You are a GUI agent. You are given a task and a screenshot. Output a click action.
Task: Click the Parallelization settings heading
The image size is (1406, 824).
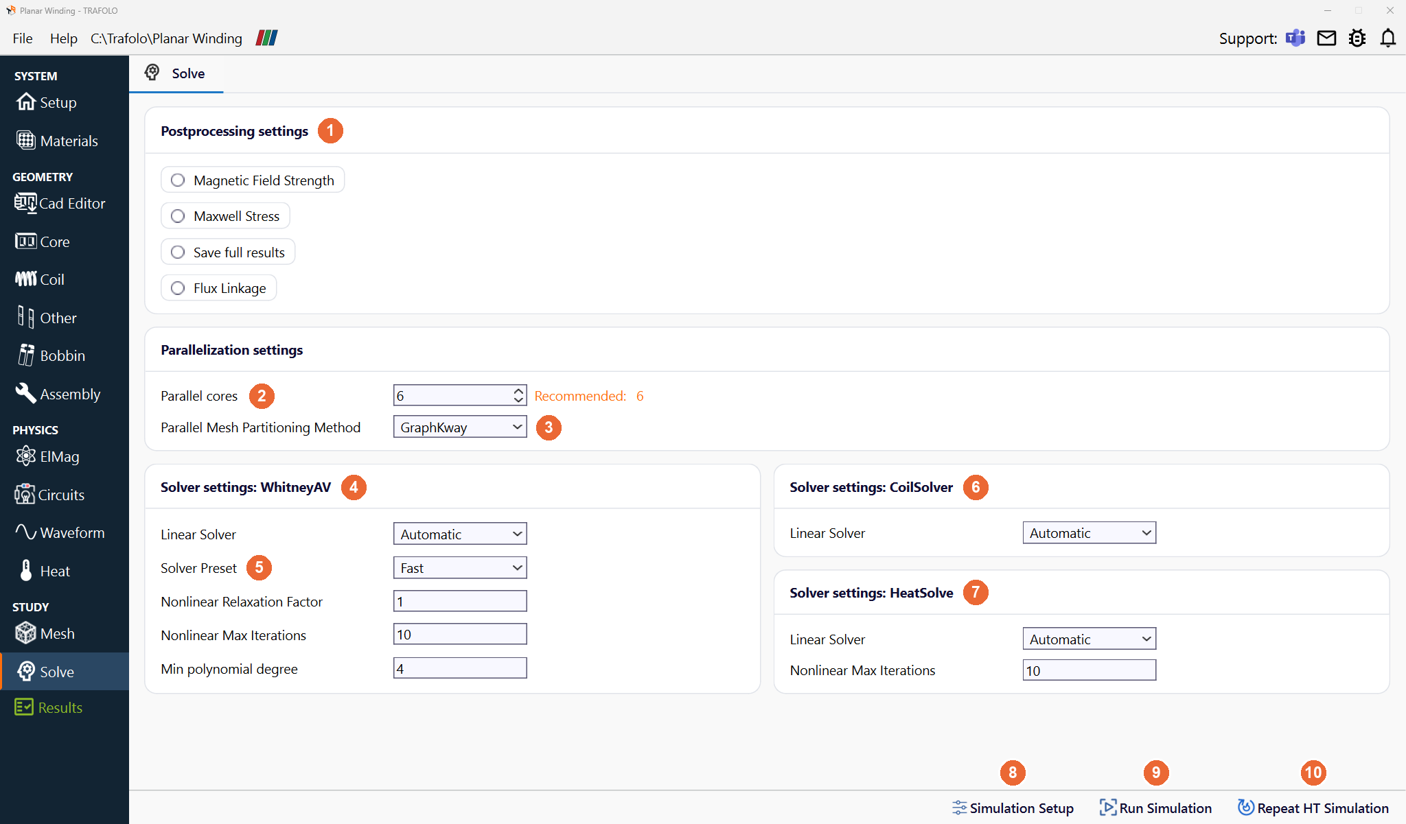point(231,350)
